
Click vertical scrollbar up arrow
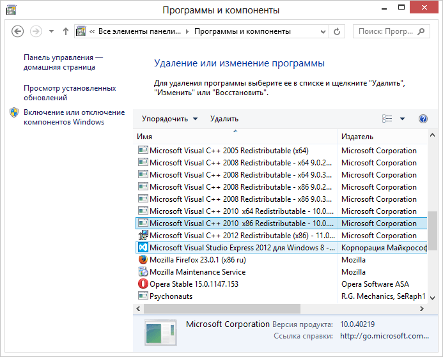pyautogui.click(x=432, y=135)
